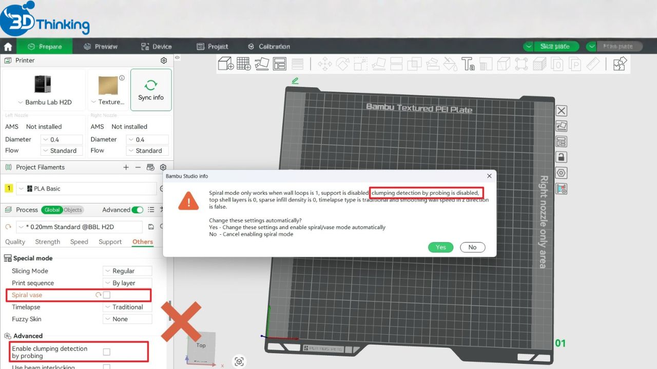Screen dimensions: 657x369
Task: Select the Lay on face tool
Action: coord(378,64)
